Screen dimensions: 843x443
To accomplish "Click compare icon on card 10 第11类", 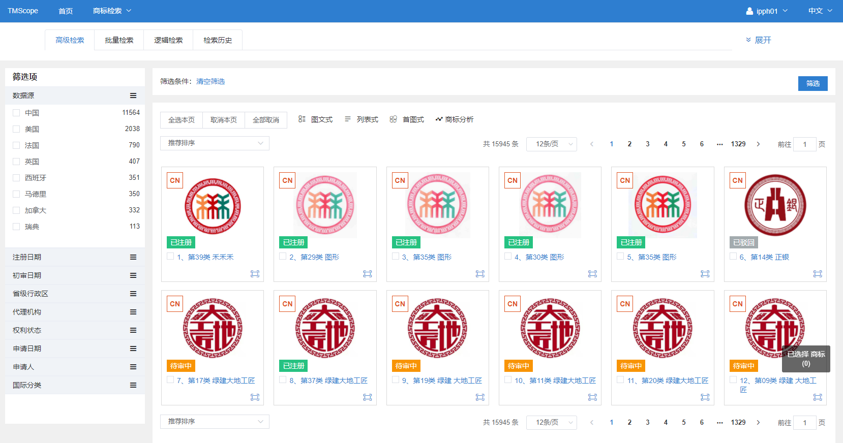I will pyautogui.click(x=592, y=397).
